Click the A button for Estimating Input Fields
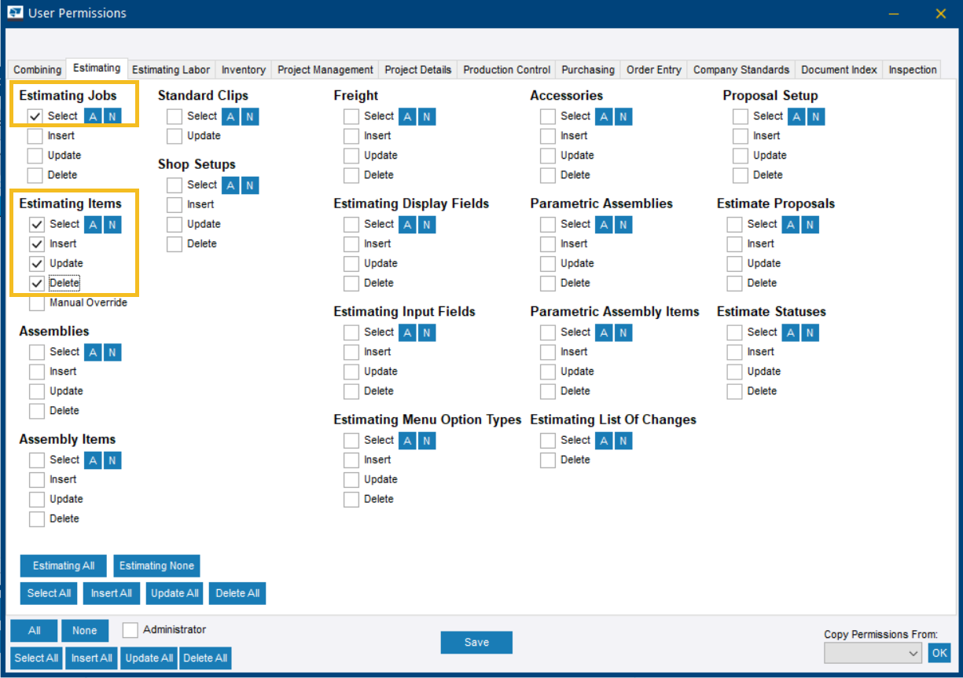 [x=407, y=332]
